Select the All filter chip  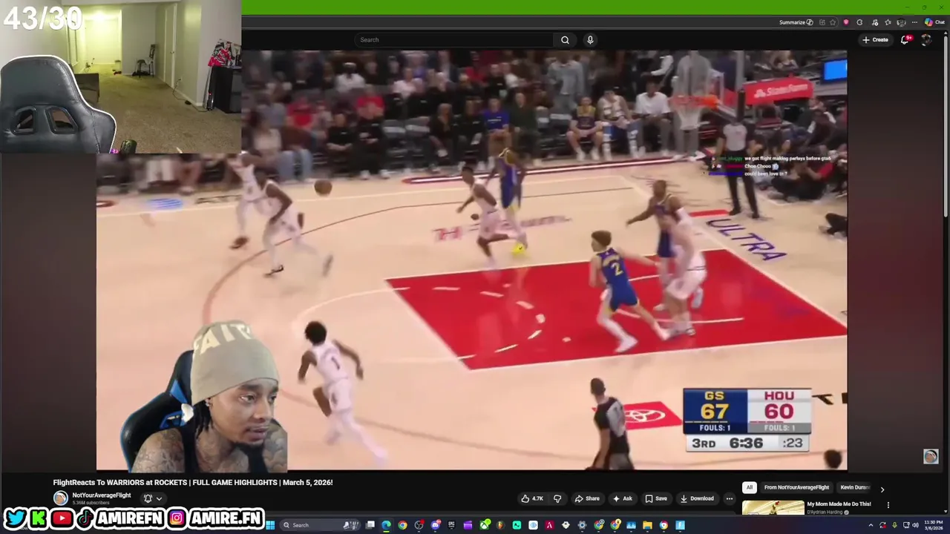pyautogui.click(x=750, y=487)
